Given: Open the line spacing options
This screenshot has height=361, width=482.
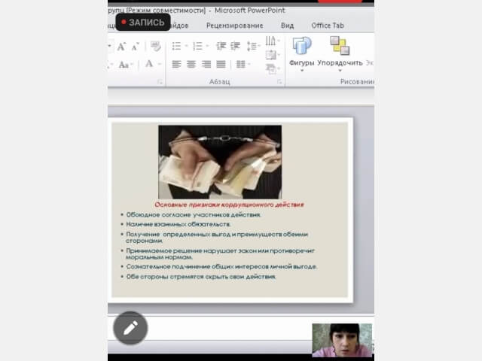Looking at the screenshot, I should (252, 46).
